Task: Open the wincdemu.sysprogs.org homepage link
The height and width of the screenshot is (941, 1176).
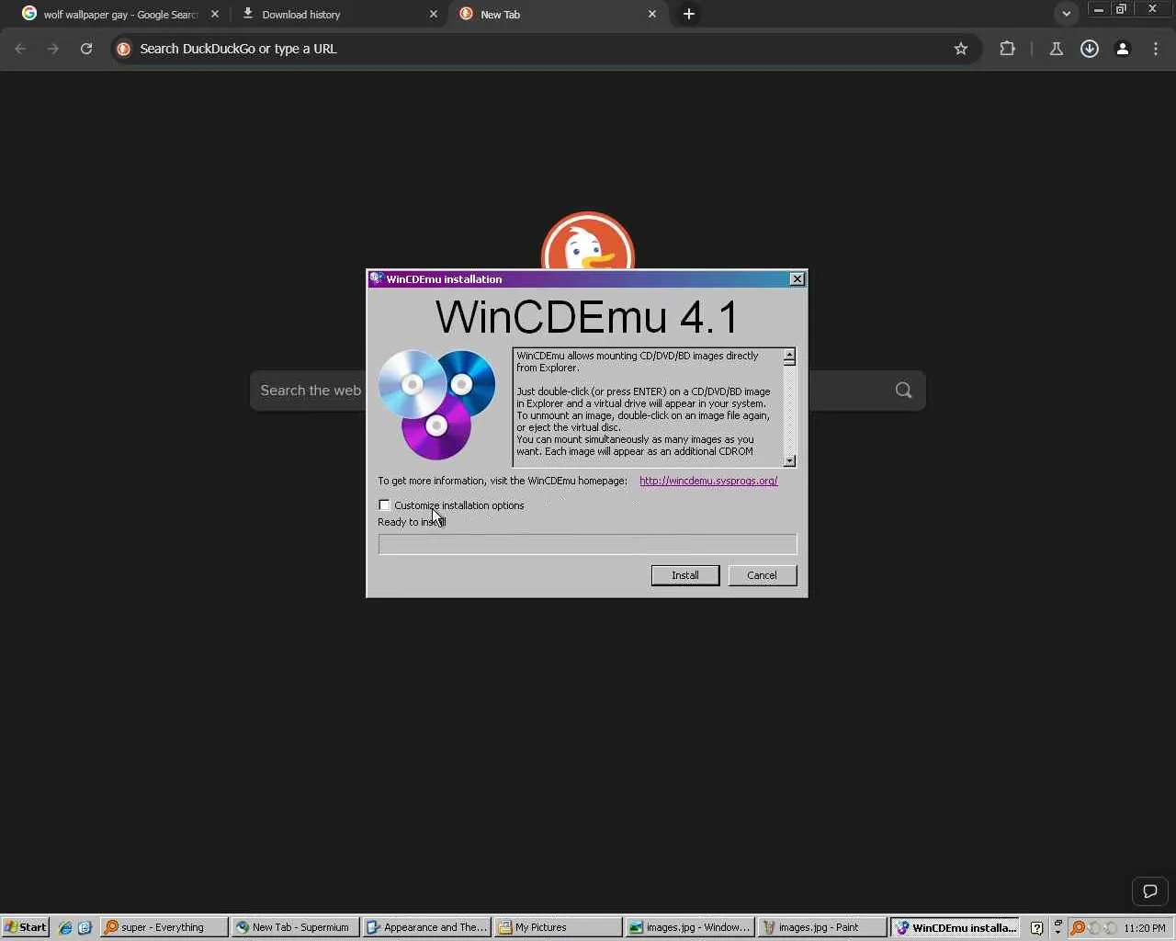Action: [x=708, y=481]
